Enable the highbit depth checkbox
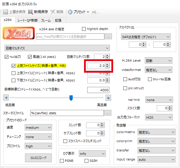The width and height of the screenshot is (180, 168). click(x=84, y=29)
